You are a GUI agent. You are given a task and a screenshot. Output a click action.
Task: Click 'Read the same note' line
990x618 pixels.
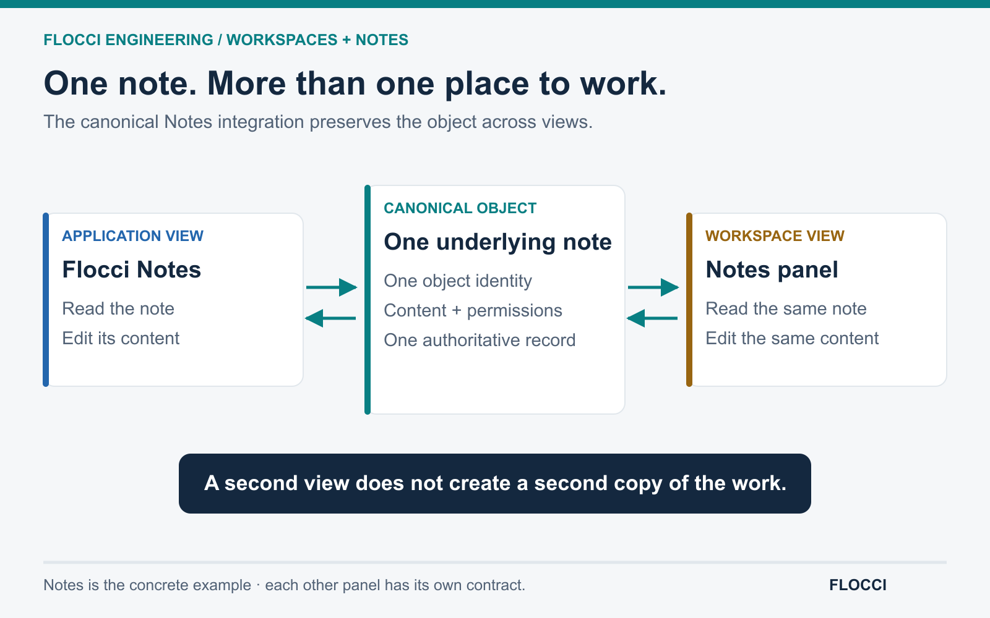(x=786, y=308)
